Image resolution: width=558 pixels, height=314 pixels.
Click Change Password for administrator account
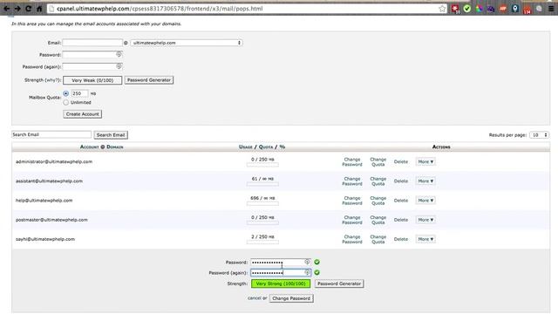coord(352,162)
